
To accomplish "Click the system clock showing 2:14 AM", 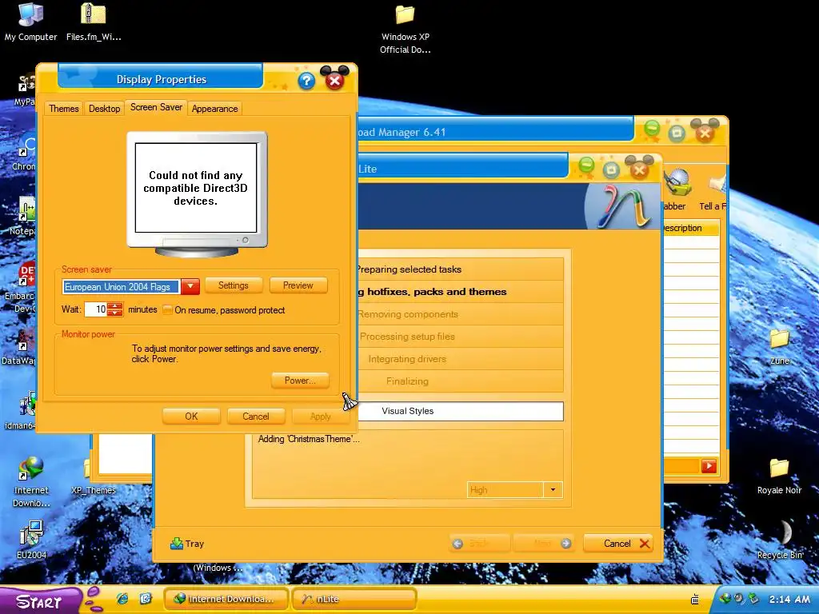I will pyautogui.click(x=789, y=600).
